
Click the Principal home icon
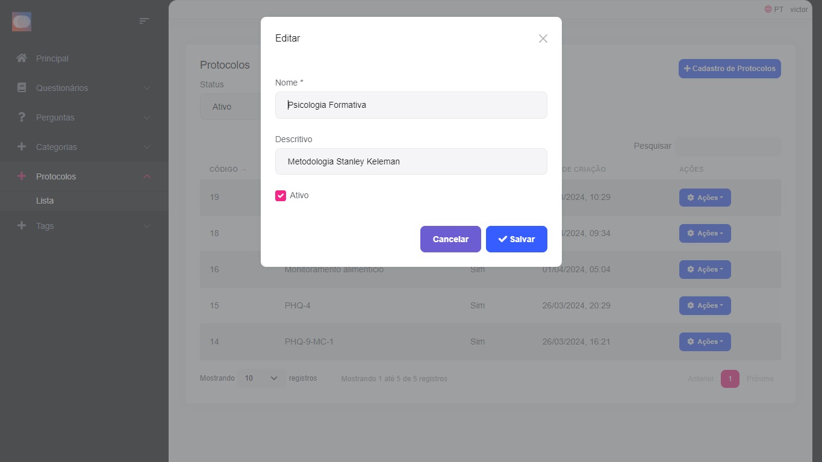point(22,58)
